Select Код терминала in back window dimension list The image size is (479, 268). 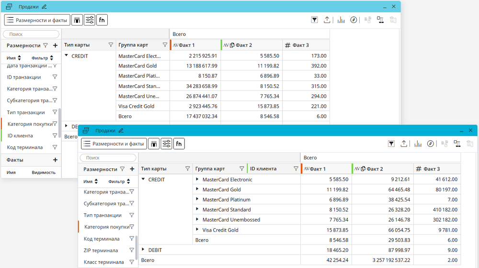(25, 147)
